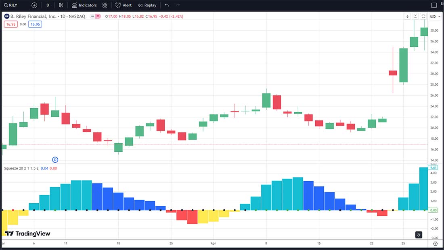Open the candlestick chart style menu

click(61, 5)
